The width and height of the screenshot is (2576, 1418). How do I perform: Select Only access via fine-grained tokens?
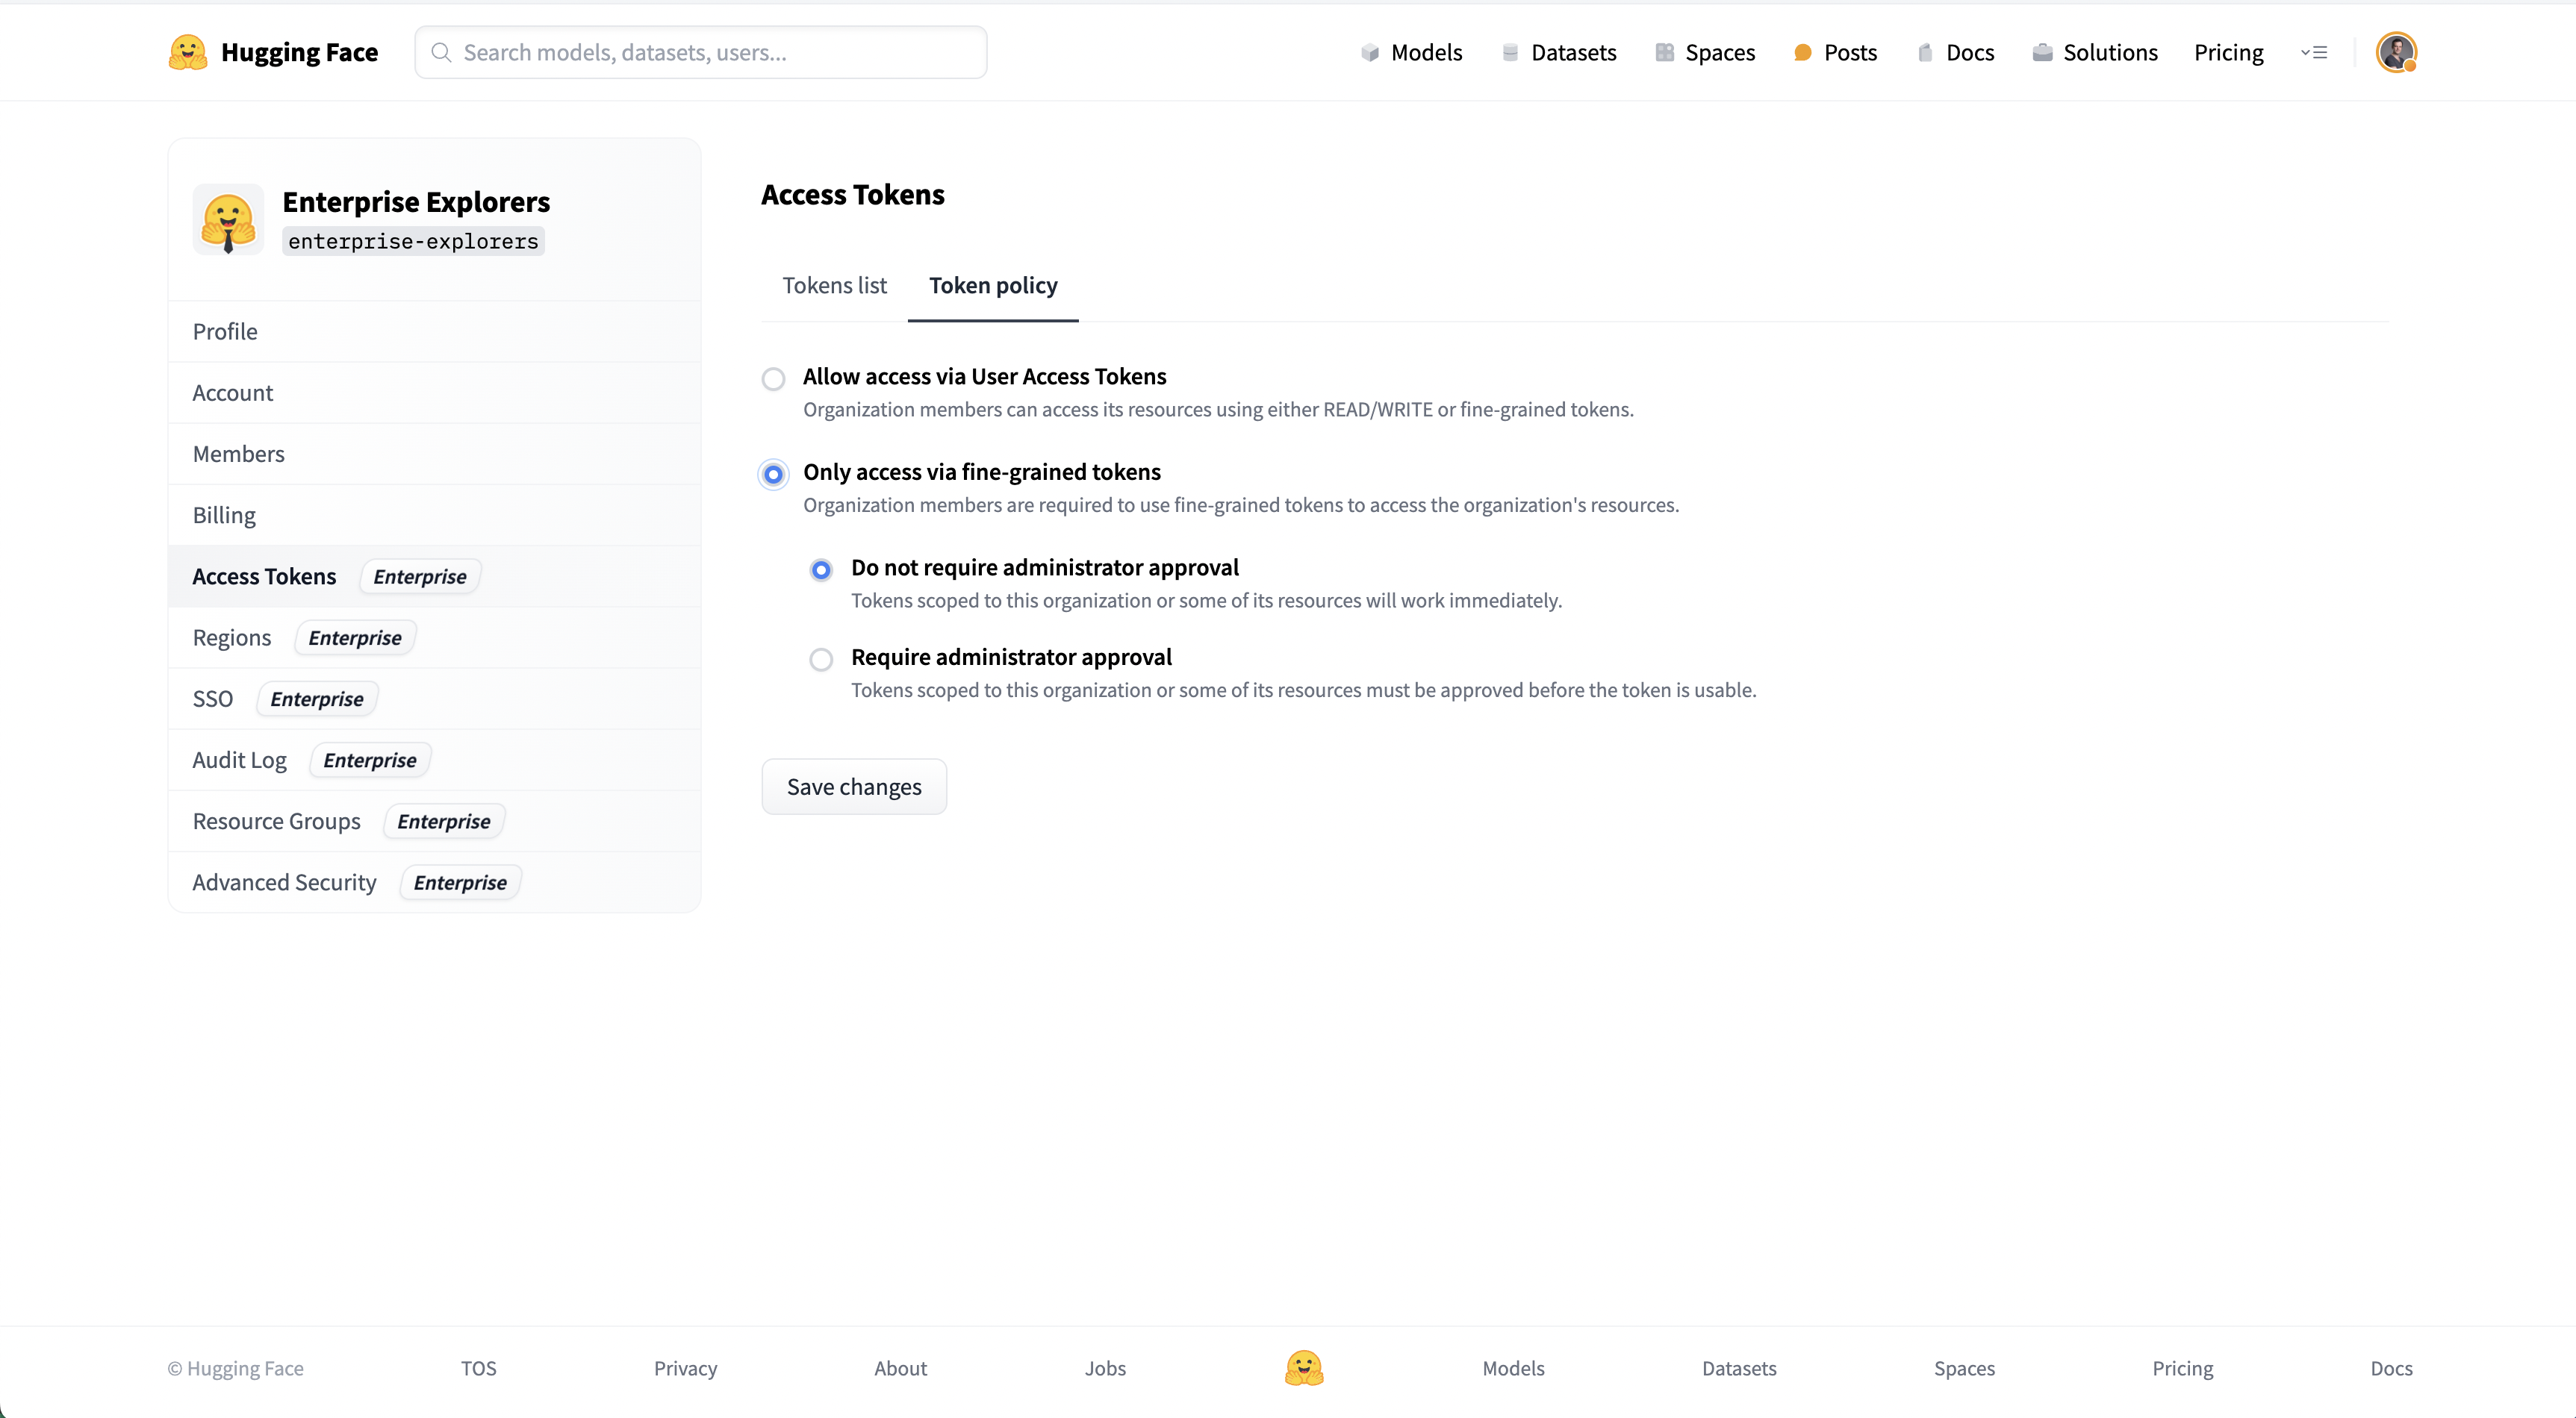point(773,475)
